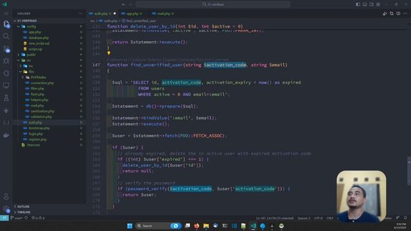Toggle primary side bar layout button
This screenshot has width=411, height=231.
pyautogui.click(x=358, y=4)
